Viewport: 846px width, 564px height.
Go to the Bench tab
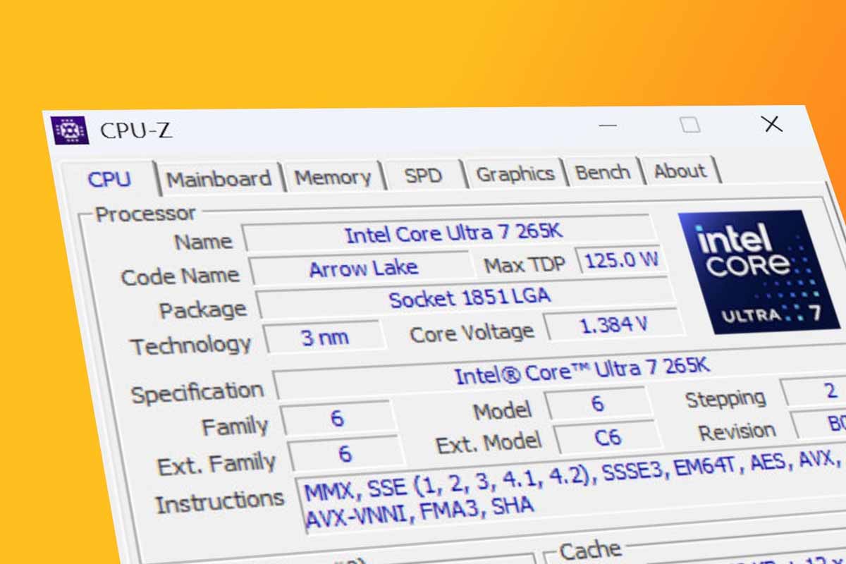pos(603,173)
